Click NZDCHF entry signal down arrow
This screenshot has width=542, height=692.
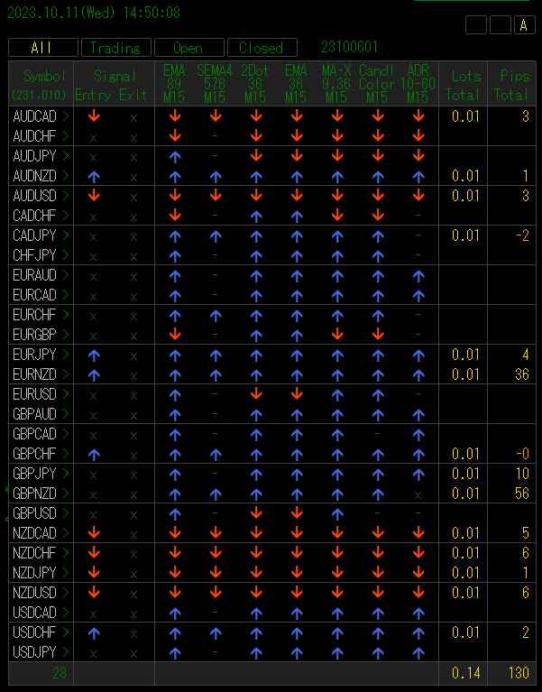pyautogui.click(x=94, y=553)
